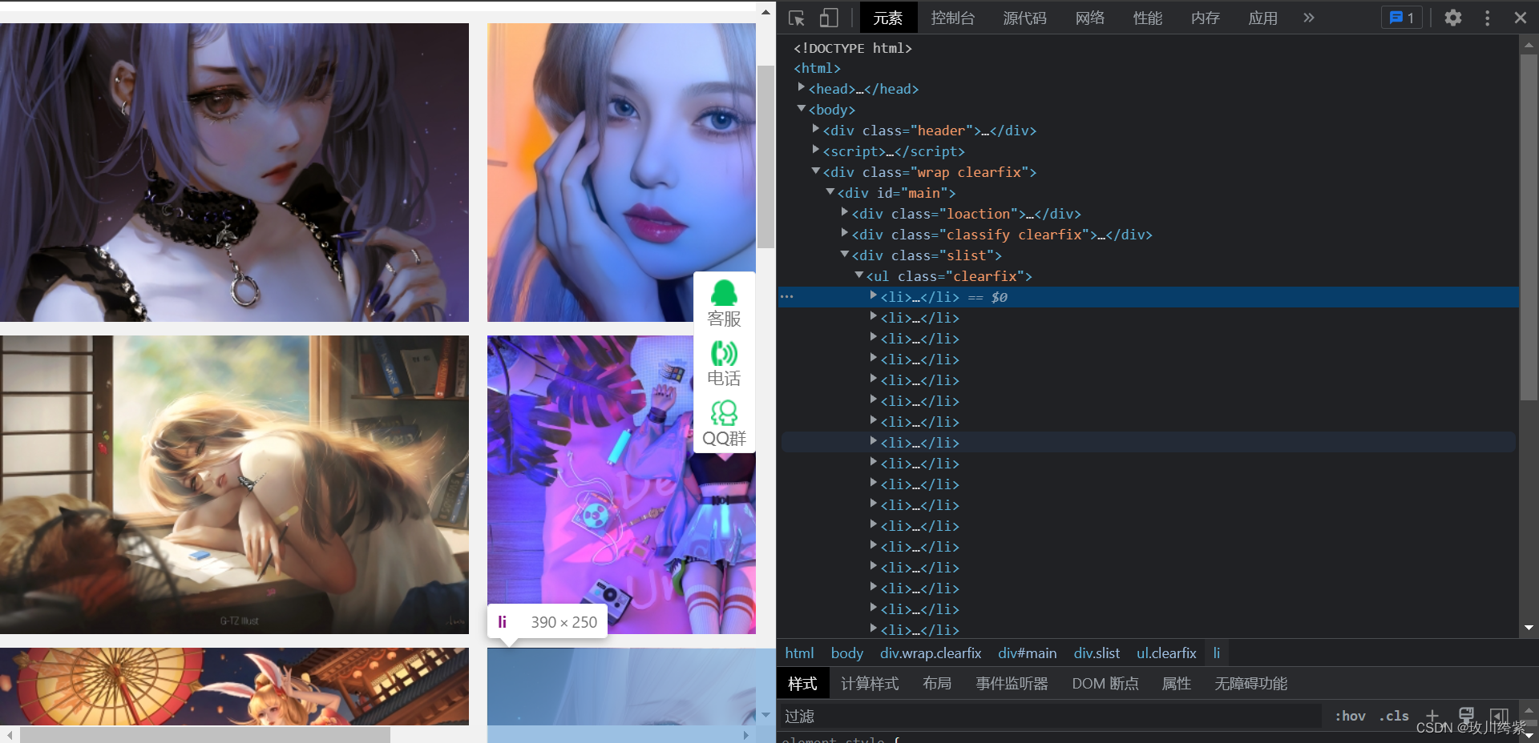
Task: Click the DOM tree vertical scrollbar thumb
Action: point(1529,227)
